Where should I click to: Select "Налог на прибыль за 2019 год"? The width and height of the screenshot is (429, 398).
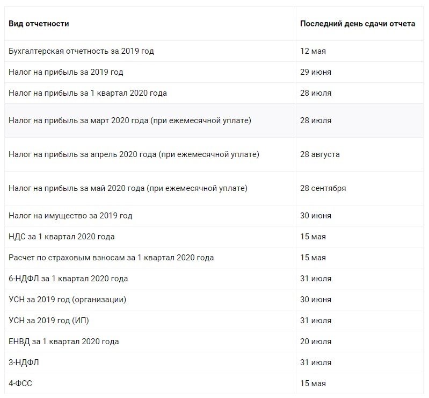click(x=66, y=72)
